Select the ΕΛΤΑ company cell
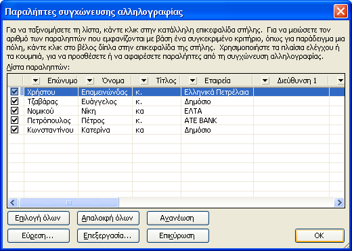Viewport: 352px width, 251px height. point(217,111)
